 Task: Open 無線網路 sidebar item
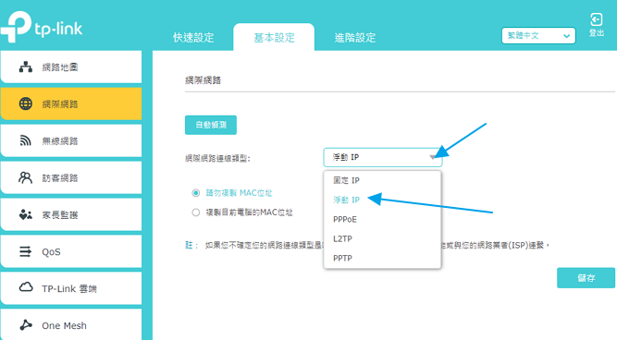[x=71, y=140]
